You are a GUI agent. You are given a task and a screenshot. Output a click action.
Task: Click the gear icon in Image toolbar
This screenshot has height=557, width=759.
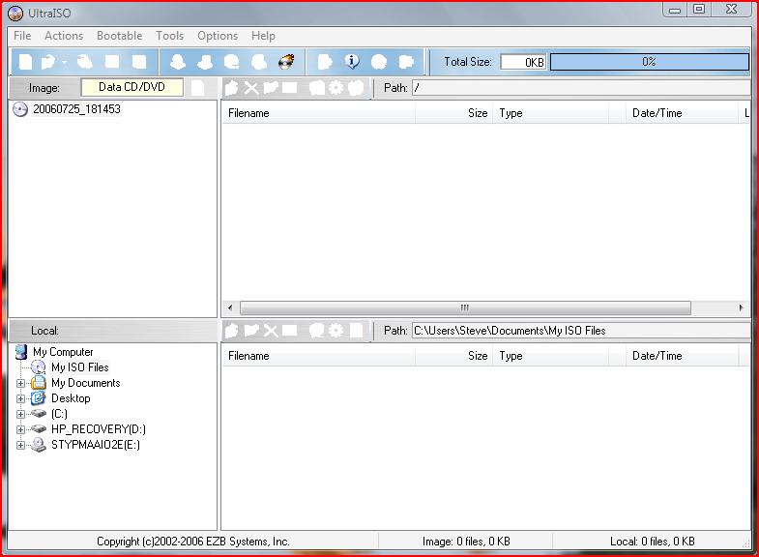[336, 88]
